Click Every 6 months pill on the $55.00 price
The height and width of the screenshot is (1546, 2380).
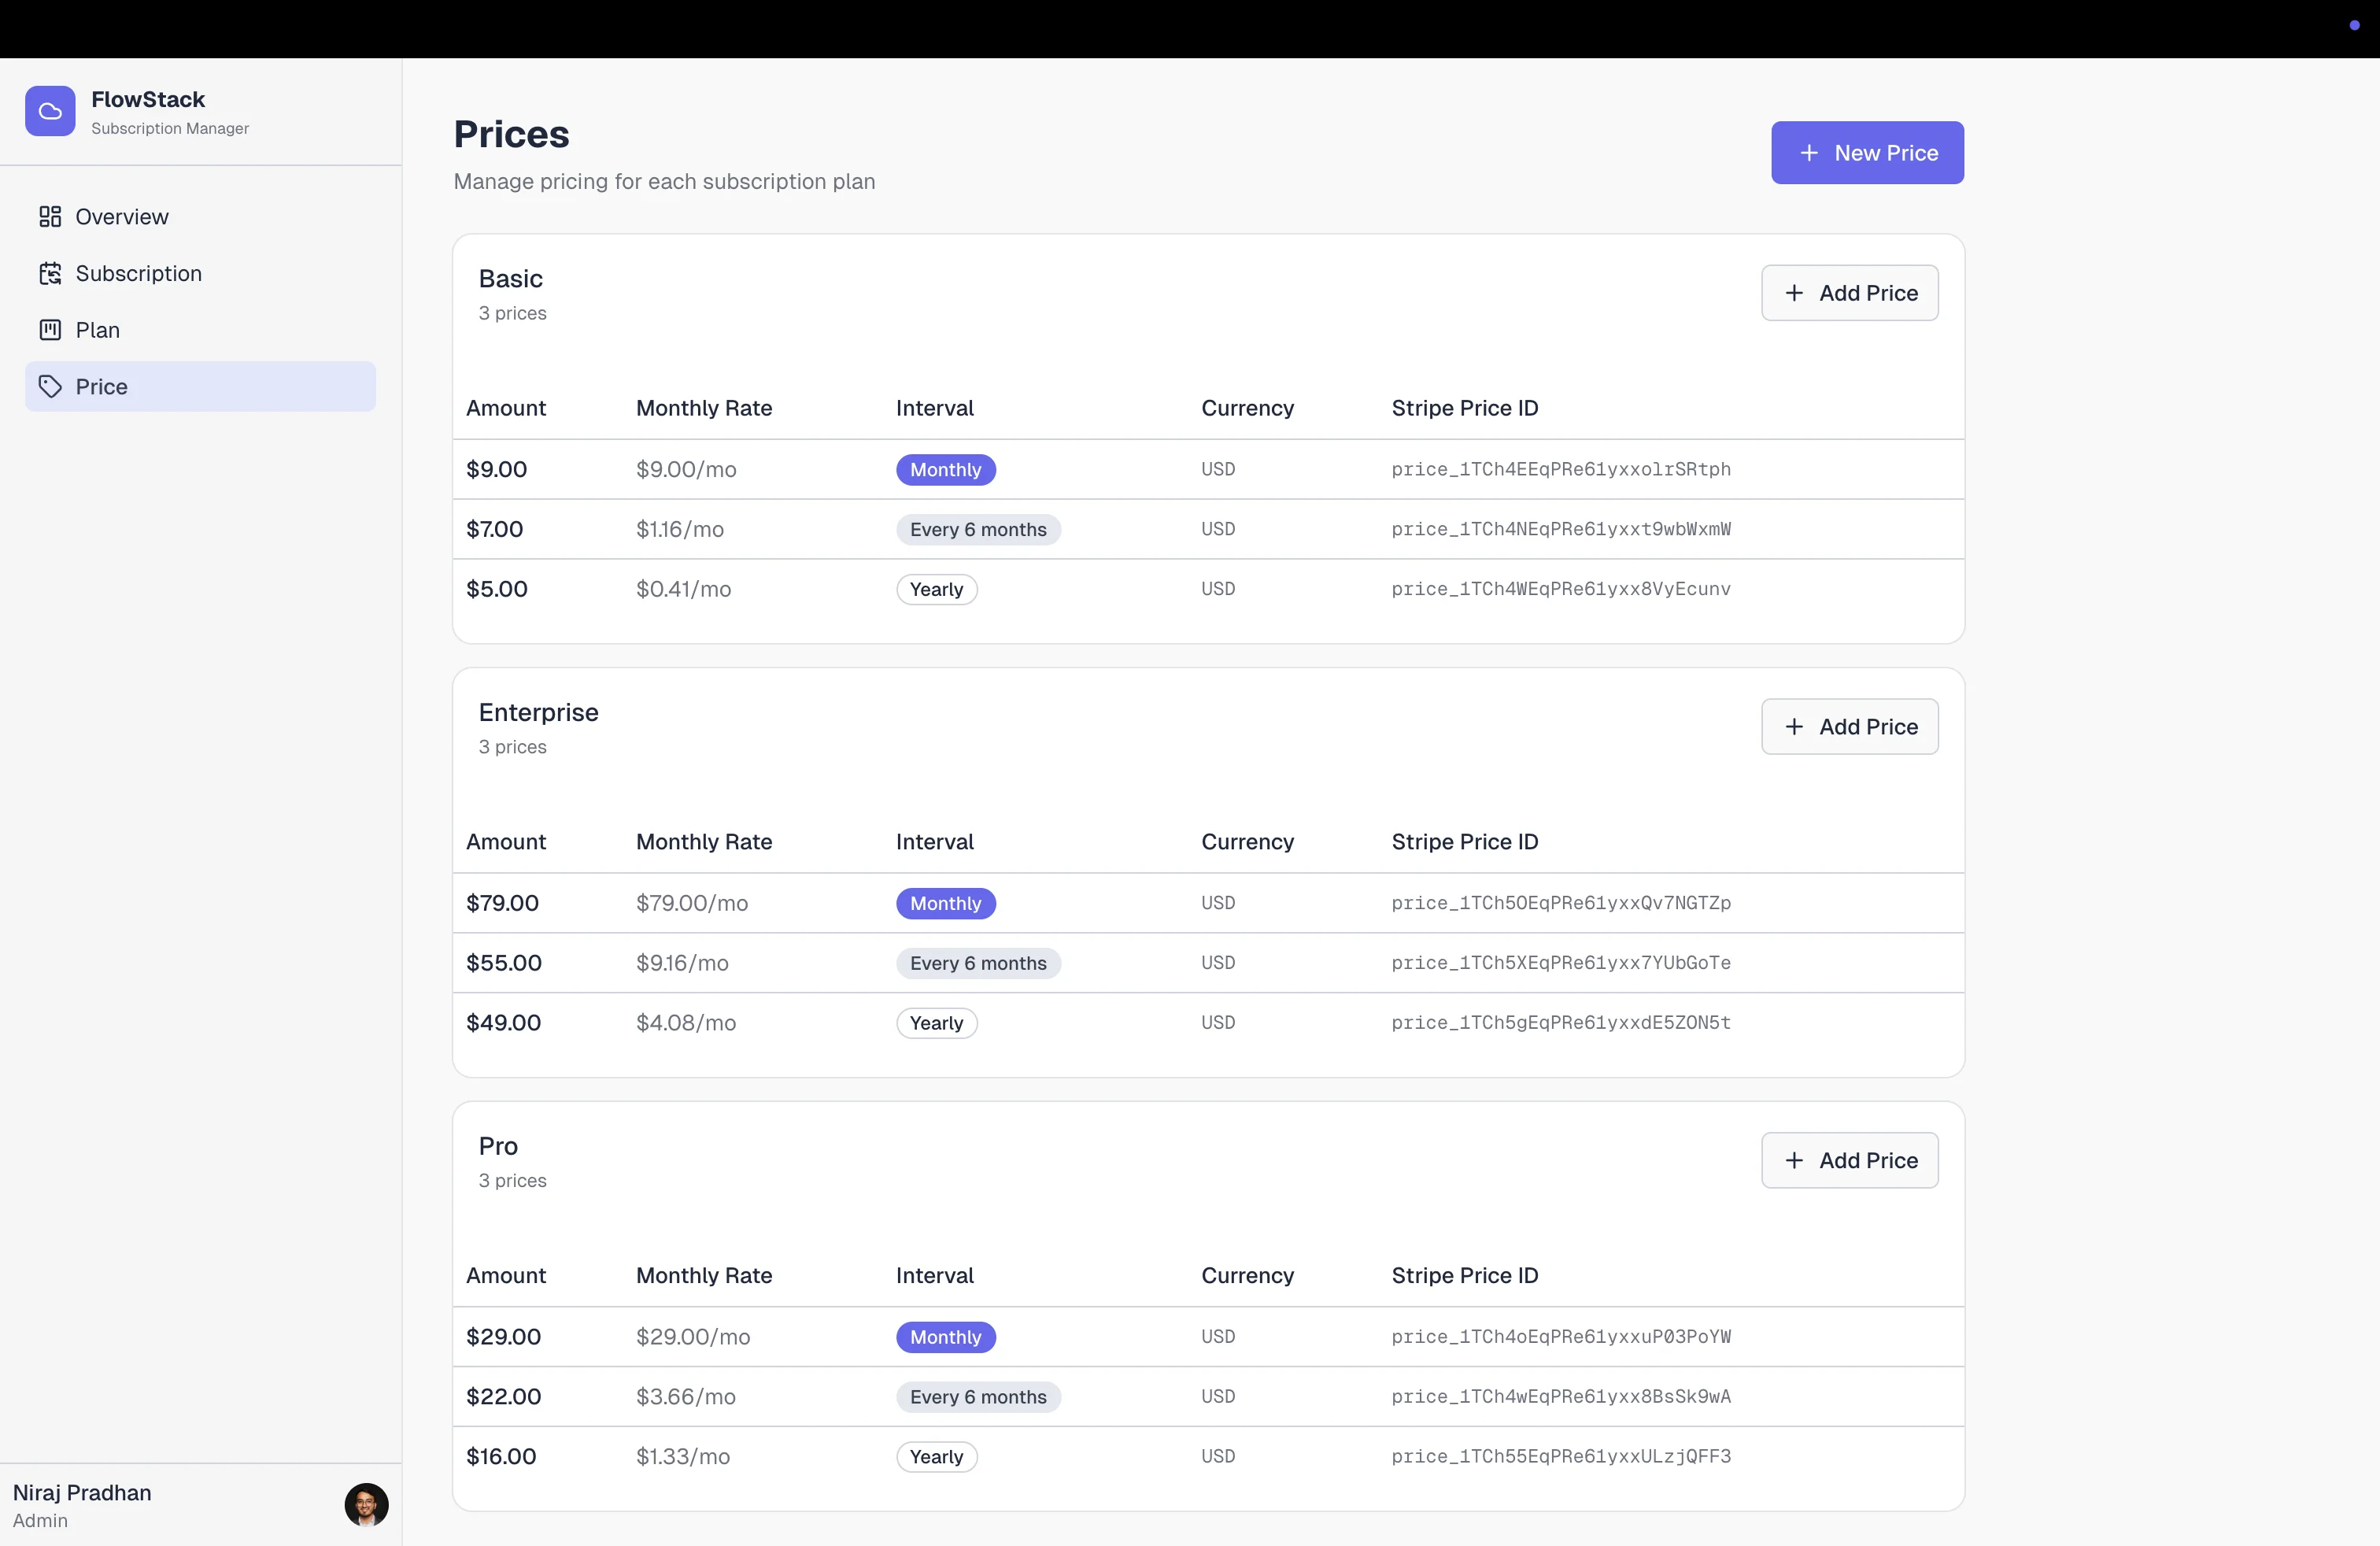[x=978, y=963]
